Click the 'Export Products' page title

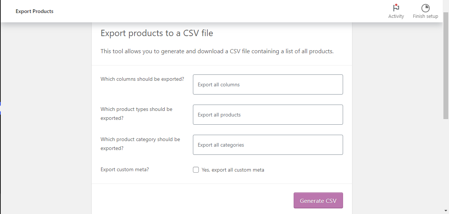pos(35,11)
